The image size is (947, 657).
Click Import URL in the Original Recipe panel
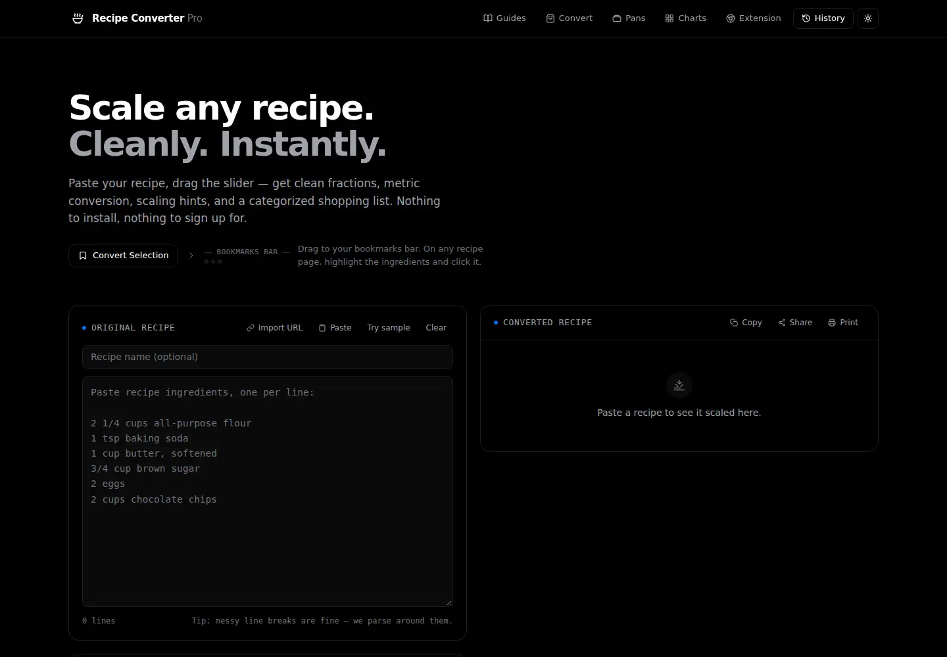coord(274,328)
